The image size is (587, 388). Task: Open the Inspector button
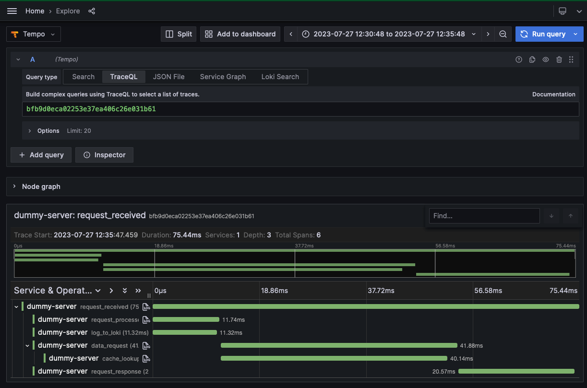coord(104,155)
